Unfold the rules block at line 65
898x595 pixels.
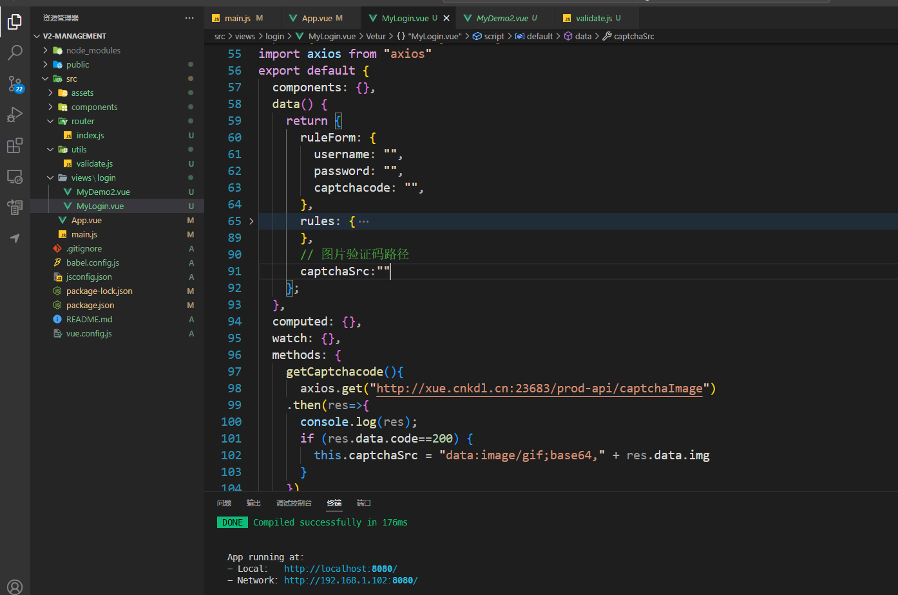(251, 221)
